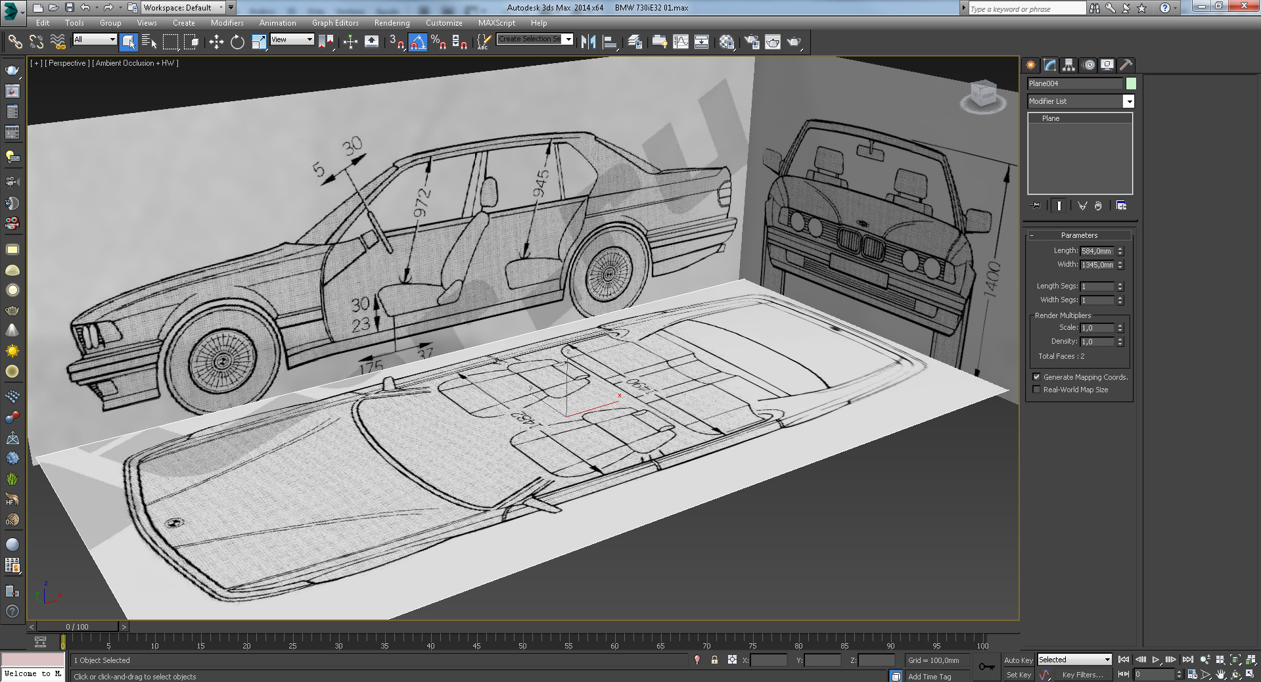The width and height of the screenshot is (1261, 682).
Task: Toggle the Selection Lock padlock icon
Action: click(x=714, y=660)
